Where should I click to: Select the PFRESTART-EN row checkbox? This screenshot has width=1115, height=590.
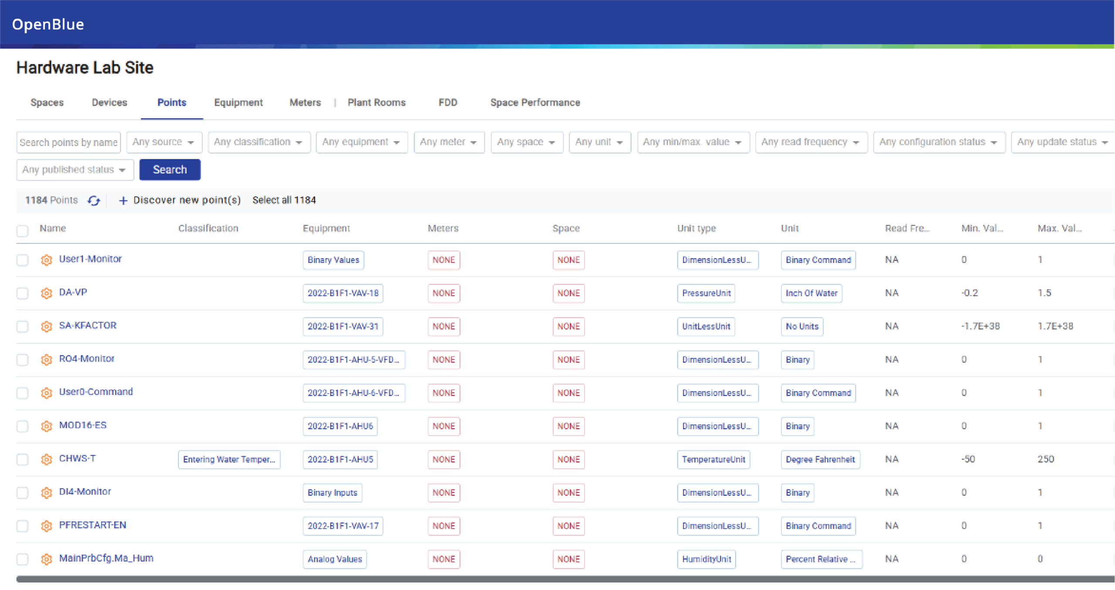pos(23,526)
